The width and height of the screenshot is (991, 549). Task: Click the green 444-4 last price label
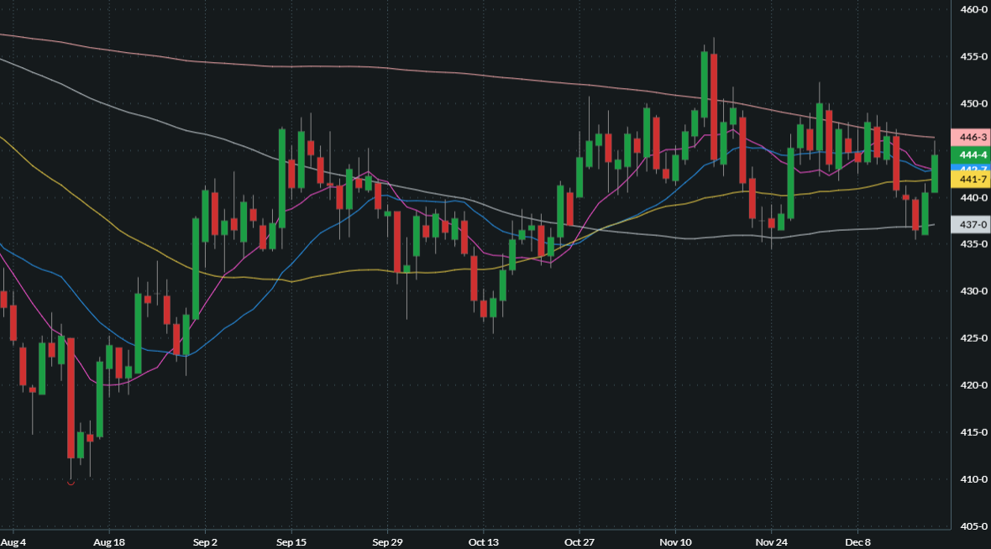coord(972,155)
